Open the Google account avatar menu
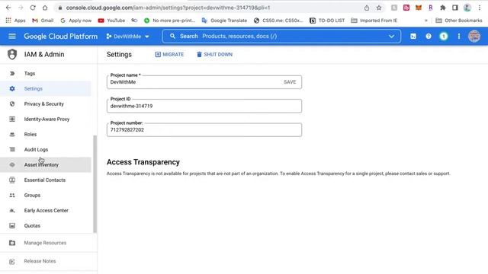Screen dimensions: 488x274 [x=474, y=37]
